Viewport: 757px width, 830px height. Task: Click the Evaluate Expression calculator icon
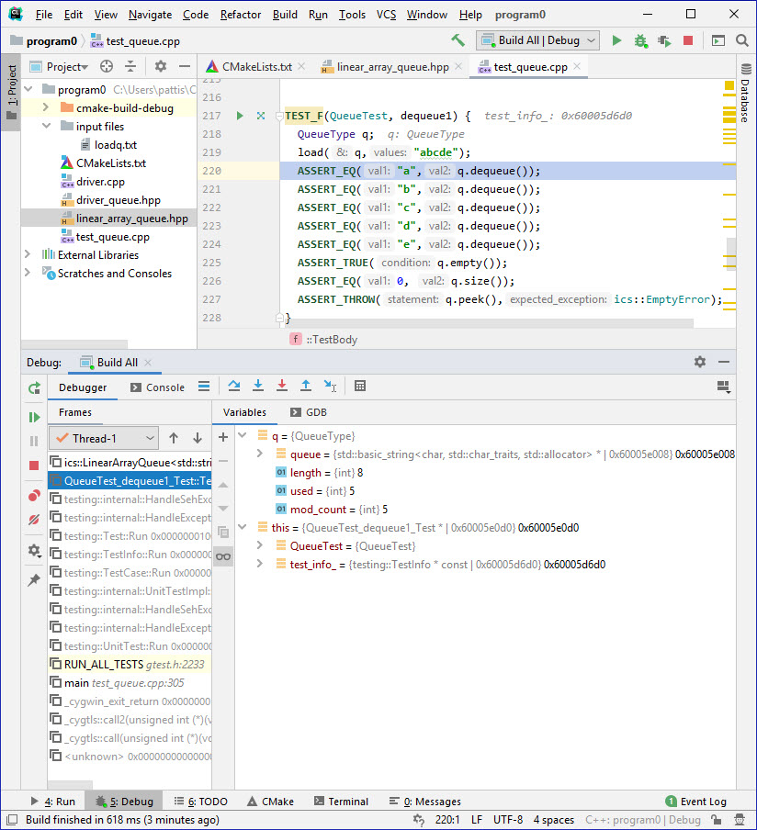pos(360,387)
